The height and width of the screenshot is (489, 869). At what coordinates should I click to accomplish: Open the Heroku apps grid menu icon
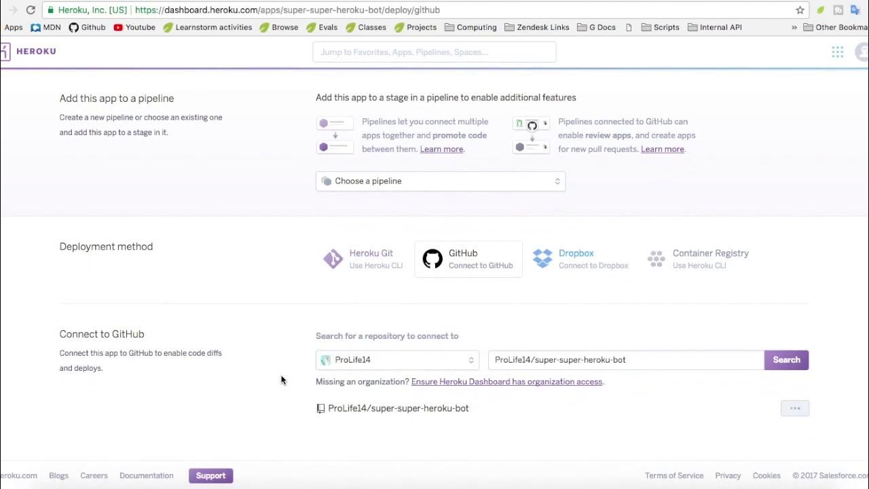[x=838, y=52]
